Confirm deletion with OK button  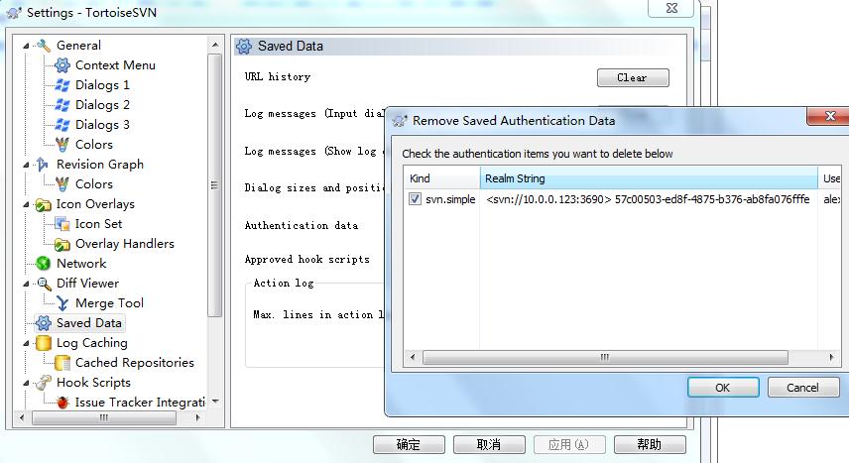[723, 388]
